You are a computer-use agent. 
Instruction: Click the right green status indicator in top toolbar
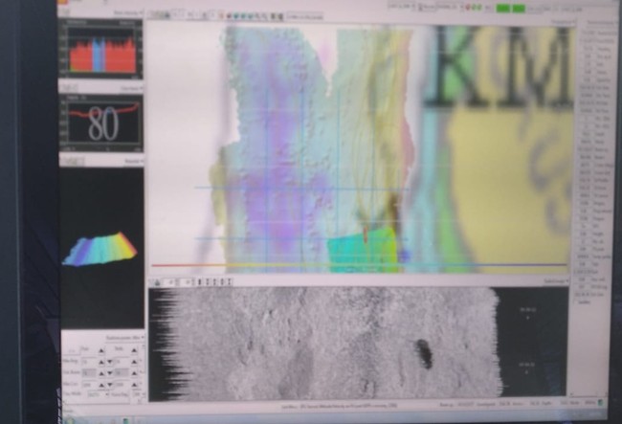pyautogui.click(x=518, y=9)
